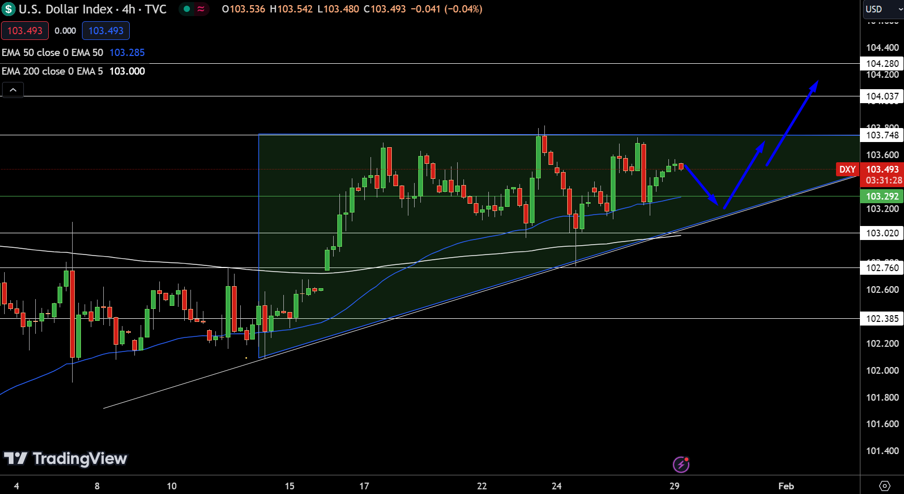This screenshot has height=494, width=904.
Task: Click the 15 date on time axis
Action: [290, 486]
